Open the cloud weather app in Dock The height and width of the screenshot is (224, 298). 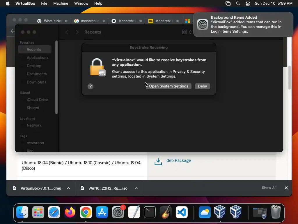(x=205, y=212)
